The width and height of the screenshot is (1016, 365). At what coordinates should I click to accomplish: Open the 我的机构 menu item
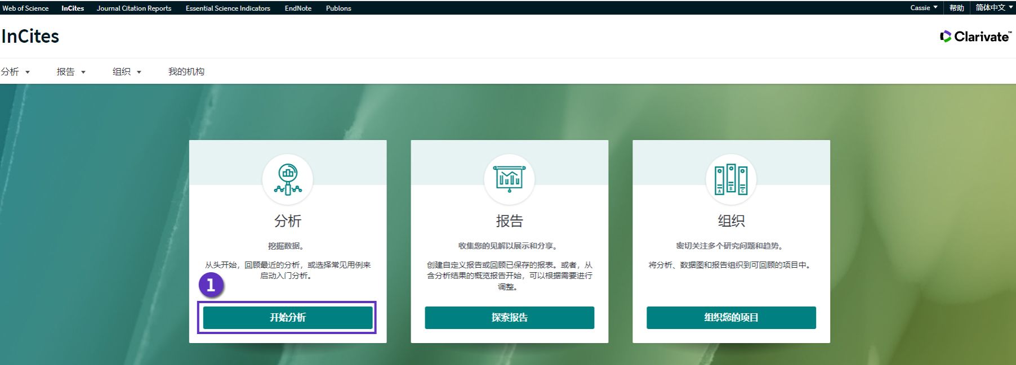(x=186, y=72)
